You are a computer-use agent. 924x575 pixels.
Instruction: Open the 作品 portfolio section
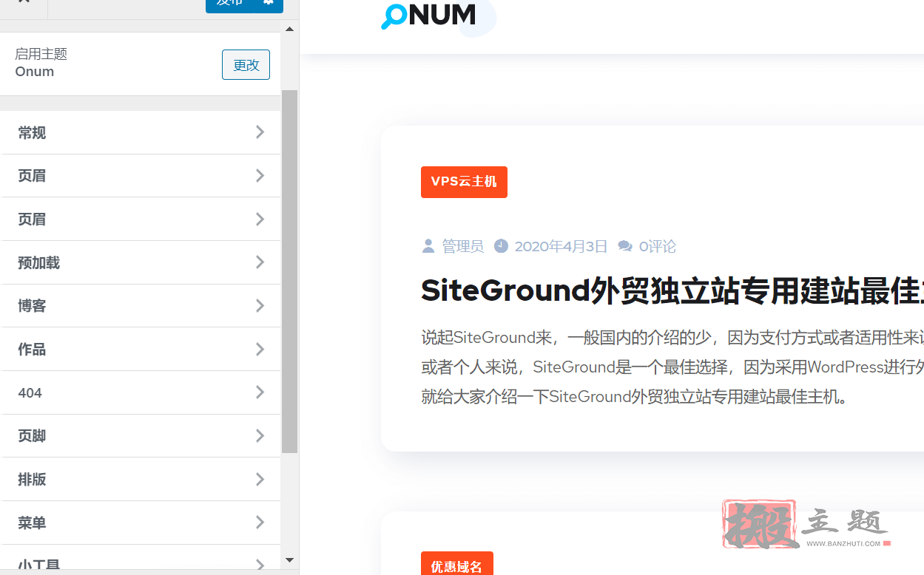[141, 350]
